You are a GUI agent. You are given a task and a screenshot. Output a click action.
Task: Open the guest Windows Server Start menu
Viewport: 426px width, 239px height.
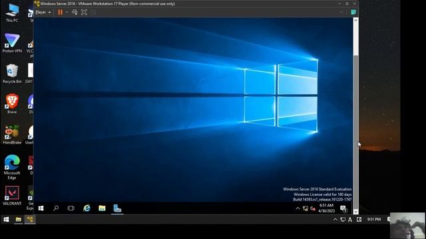41,208
